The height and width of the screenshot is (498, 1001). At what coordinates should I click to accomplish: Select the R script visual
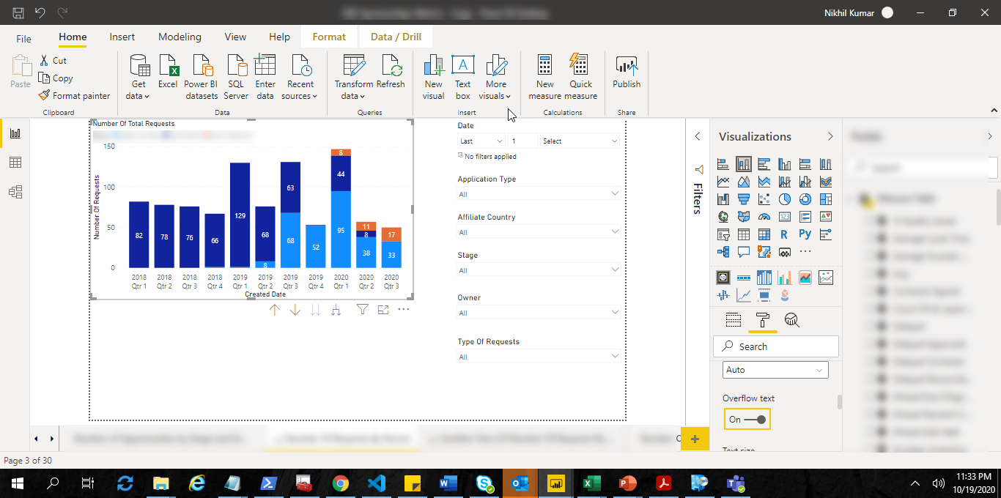coord(785,234)
